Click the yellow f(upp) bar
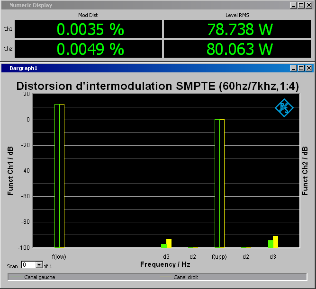316x289 pixels. coord(222,184)
